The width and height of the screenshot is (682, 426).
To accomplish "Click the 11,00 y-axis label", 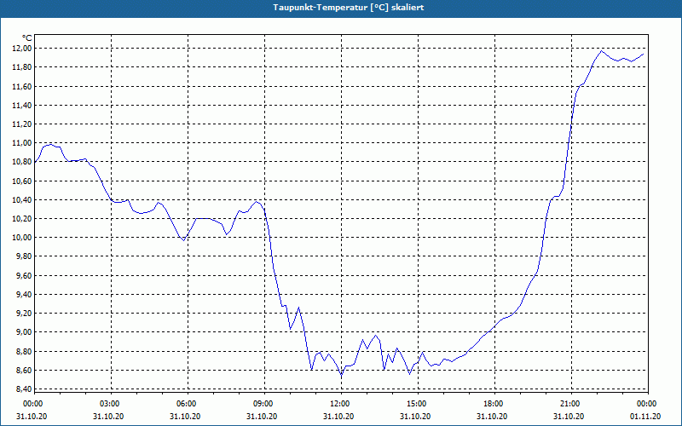I will click(x=24, y=143).
